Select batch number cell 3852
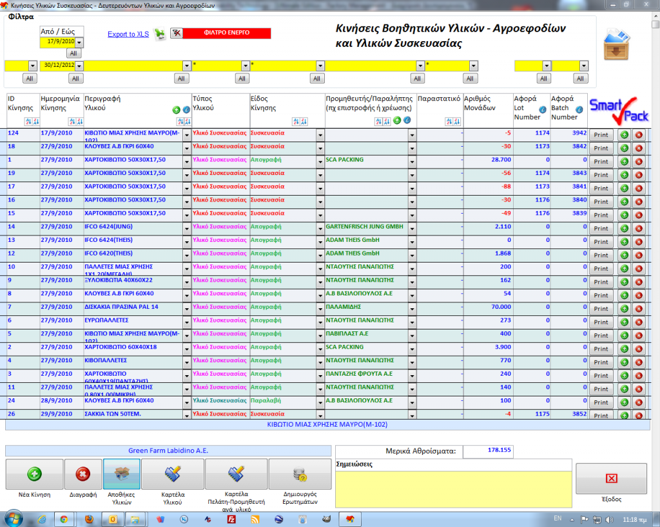This screenshot has height=527, width=660. click(569, 414)
